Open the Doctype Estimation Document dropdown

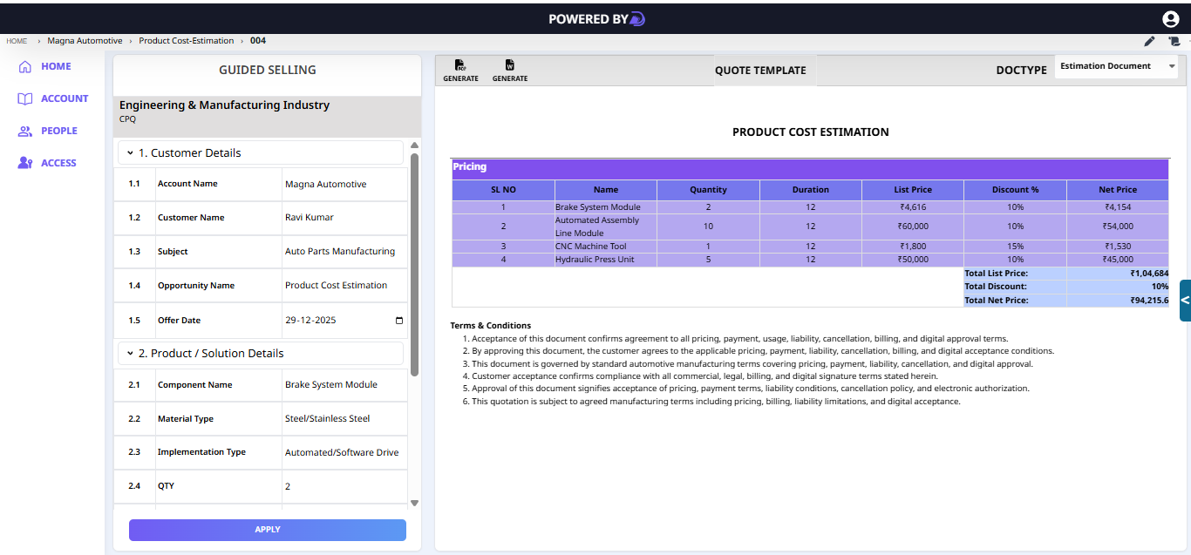click(1116, 66)
